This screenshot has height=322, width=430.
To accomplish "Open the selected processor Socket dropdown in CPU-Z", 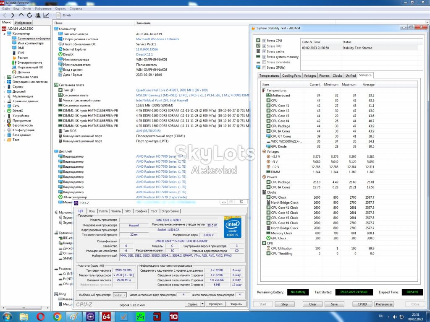I will pyautogui.click(x=120, y=295).
